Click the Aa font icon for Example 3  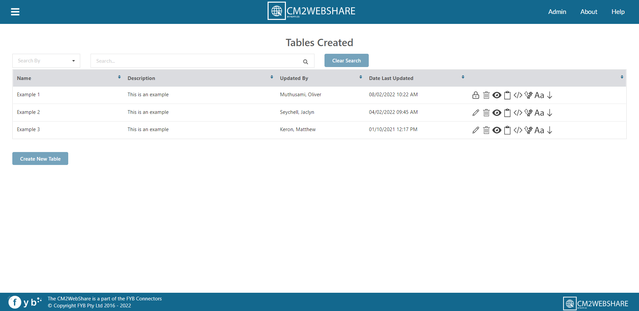539,130
